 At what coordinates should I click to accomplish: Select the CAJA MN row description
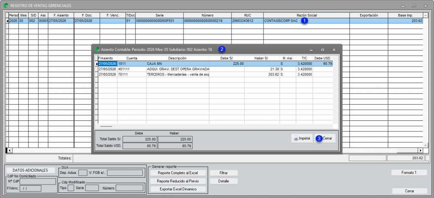point(178,64)
